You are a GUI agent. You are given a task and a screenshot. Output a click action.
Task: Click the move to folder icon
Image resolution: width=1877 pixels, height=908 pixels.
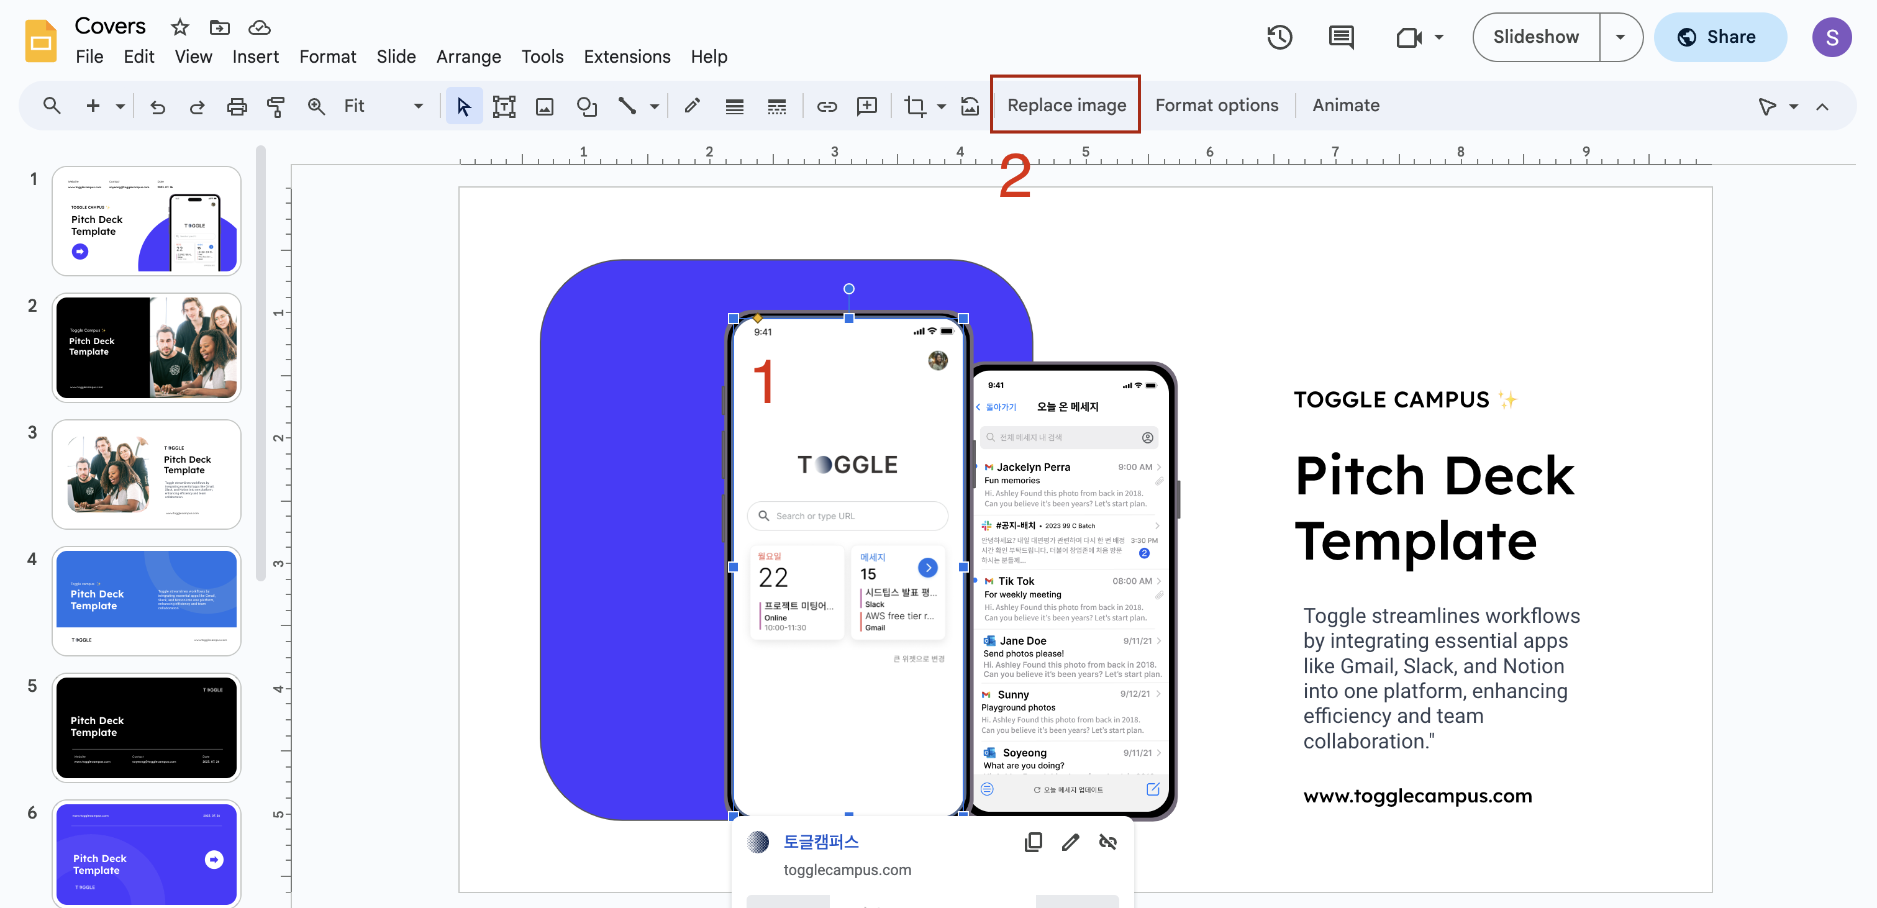(219, 28)
